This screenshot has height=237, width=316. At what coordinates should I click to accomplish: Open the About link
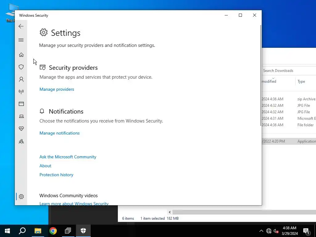pos(45,166)
